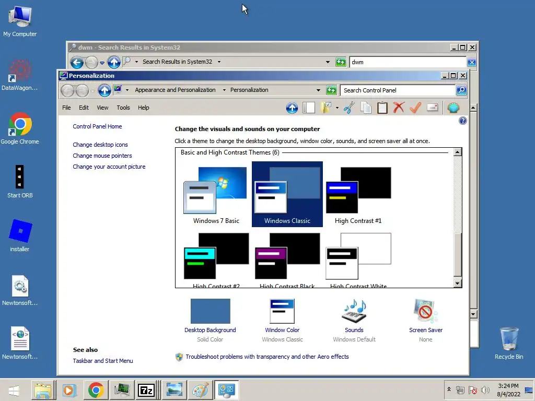Open the Edit menu
Screen dimensions: 535x401
84,108
